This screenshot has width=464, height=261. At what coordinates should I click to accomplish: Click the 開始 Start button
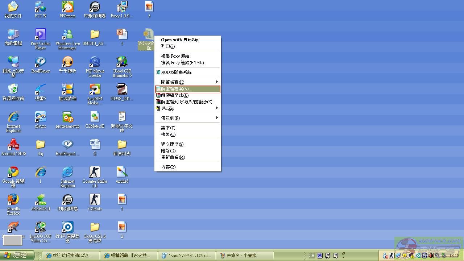coord(17,256)
